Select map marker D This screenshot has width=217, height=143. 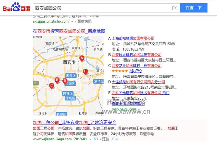pos(65,81)
